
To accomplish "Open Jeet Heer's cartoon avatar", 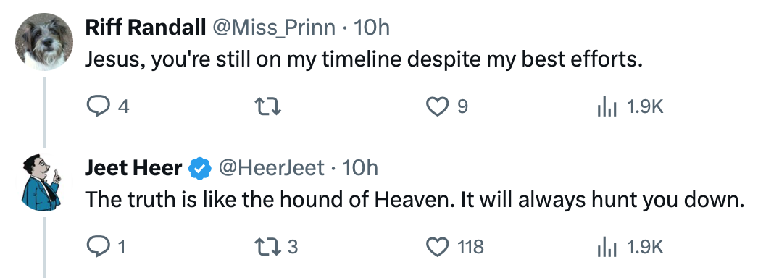I will (x=42, y=182).
